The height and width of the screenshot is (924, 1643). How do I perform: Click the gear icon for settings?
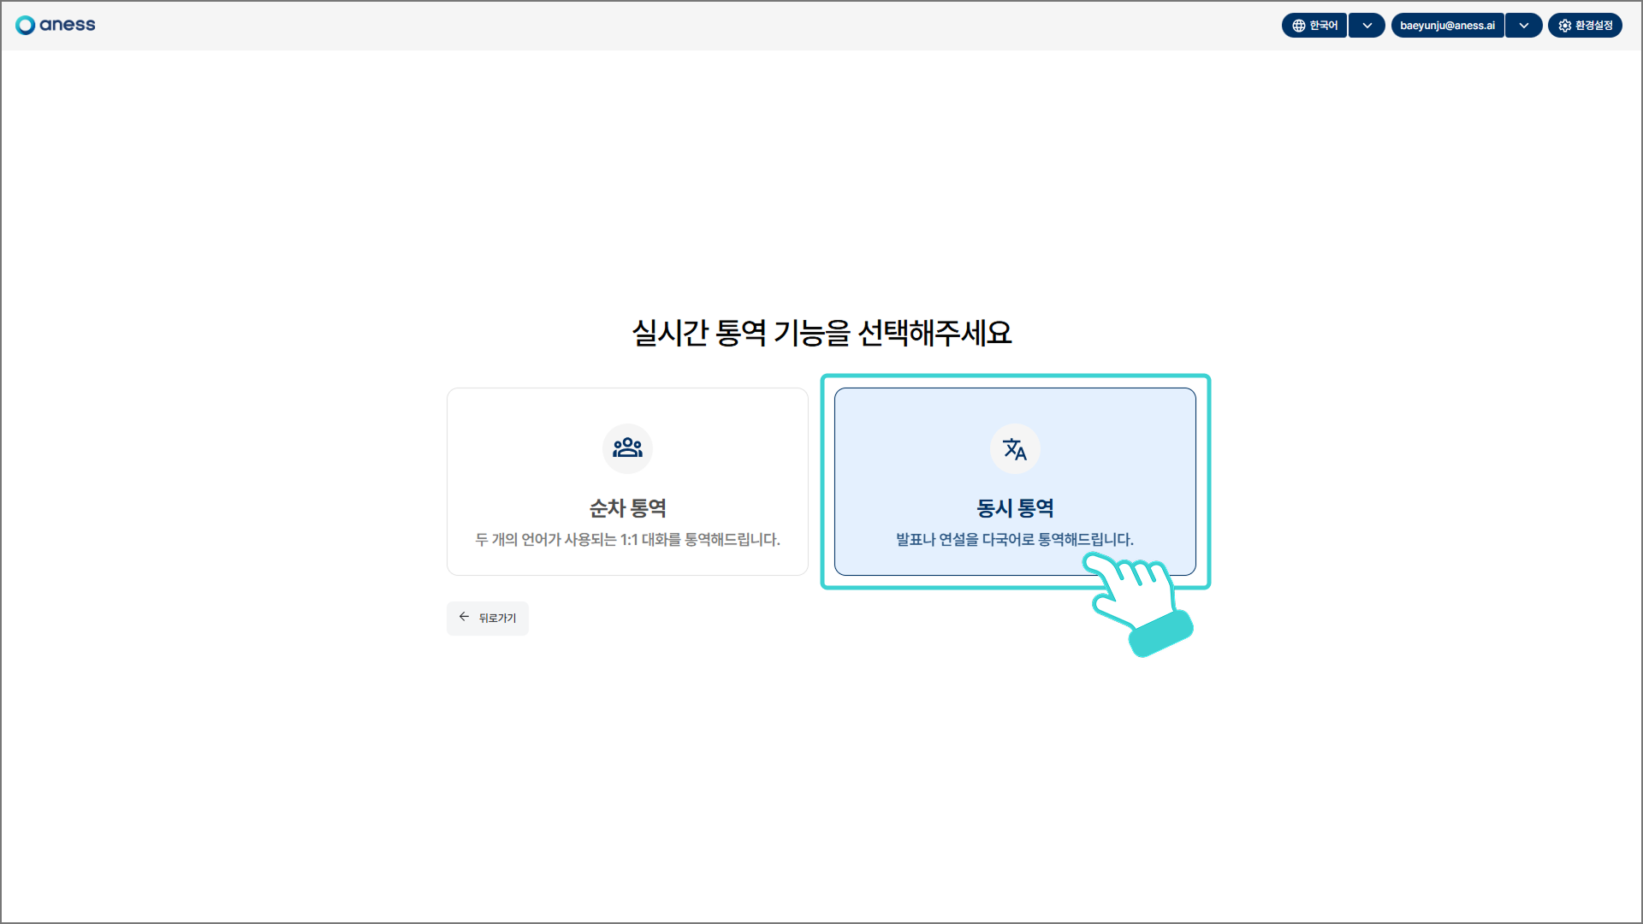[1564, 26]
